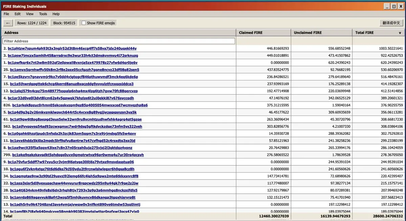The image size is (406, 221).
Task: Select Claimed FIRE value 47.14076192
Action: click(279, 98)
